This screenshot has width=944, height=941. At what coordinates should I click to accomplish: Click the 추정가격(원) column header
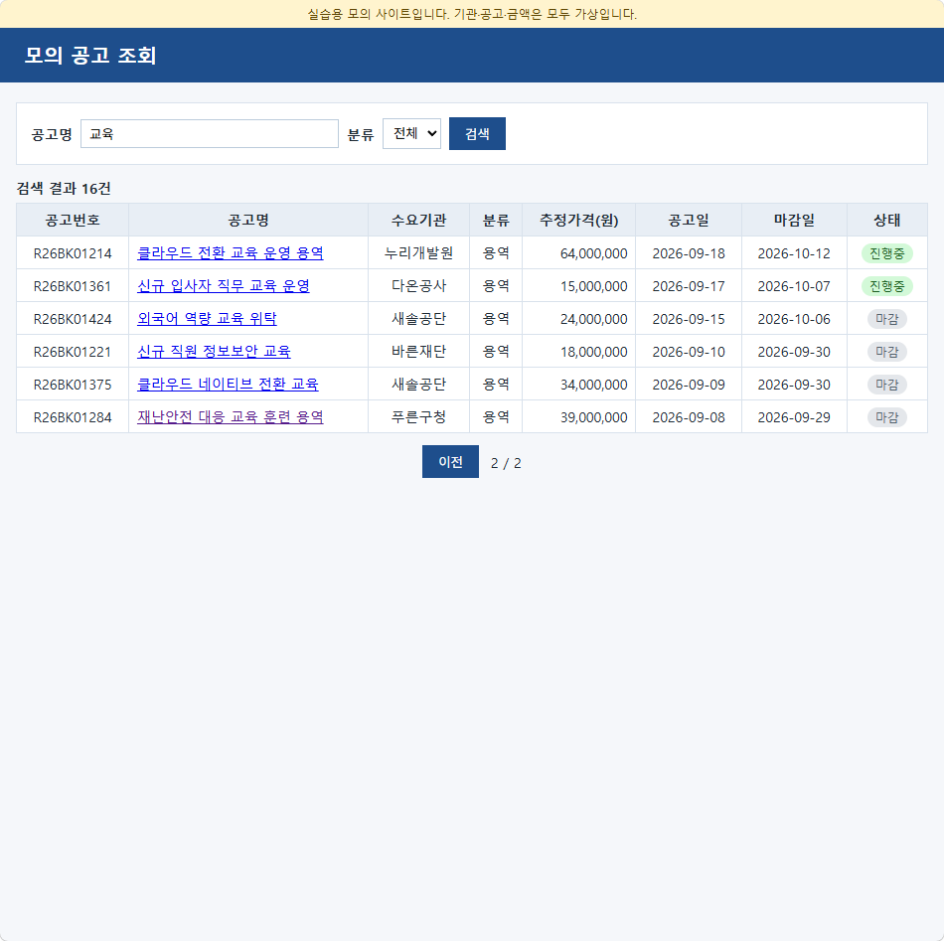coord(578,221)
